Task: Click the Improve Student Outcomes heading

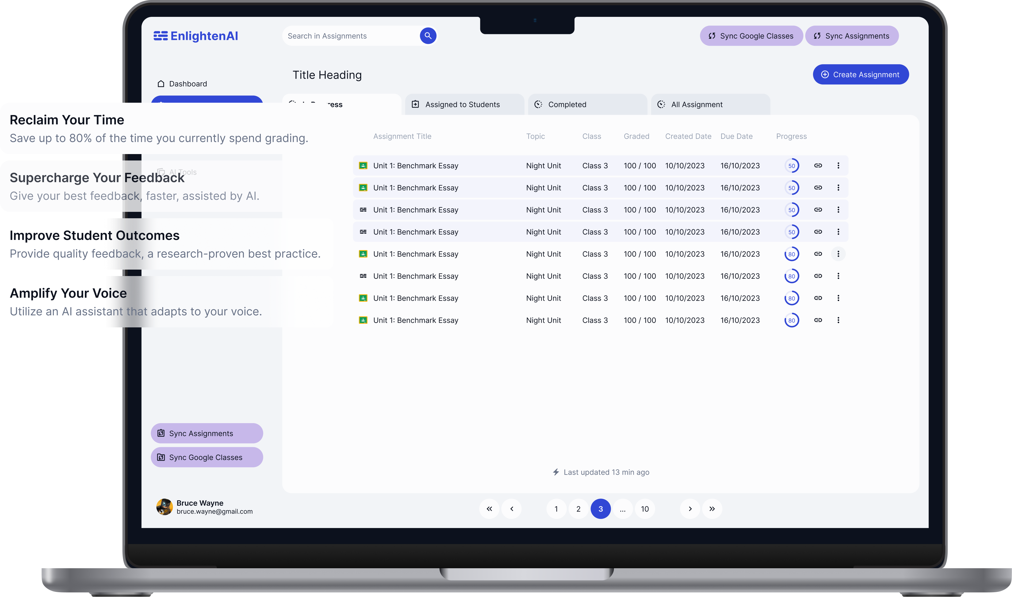Action: [x=95, y=235]
